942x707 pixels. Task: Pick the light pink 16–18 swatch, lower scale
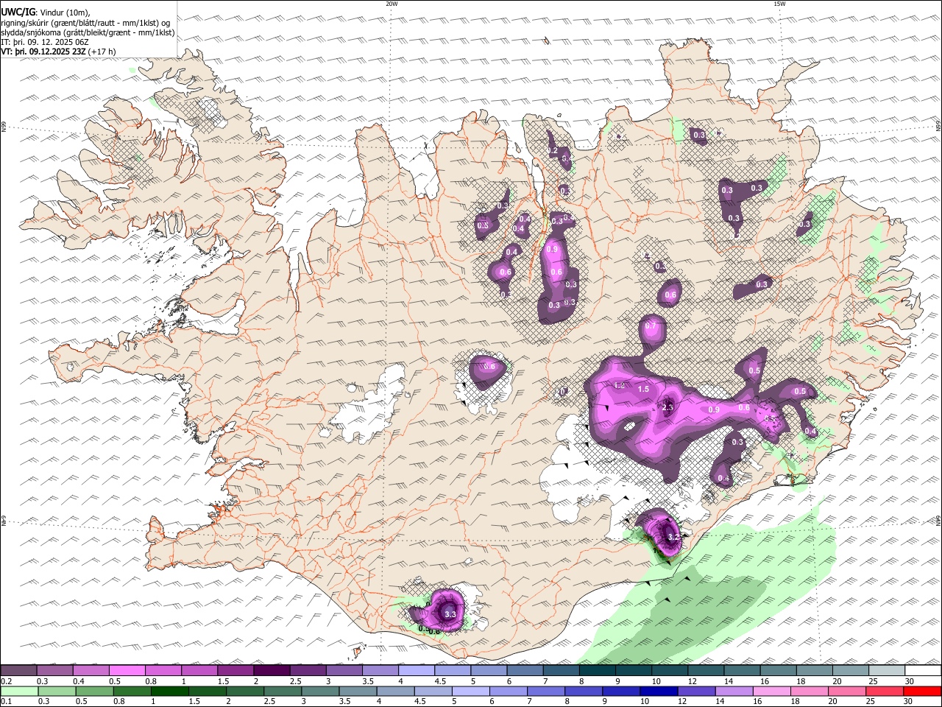pyautogui.click(x=773, y=691)
